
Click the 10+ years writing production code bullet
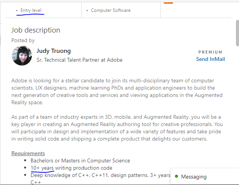pos(71,168)
